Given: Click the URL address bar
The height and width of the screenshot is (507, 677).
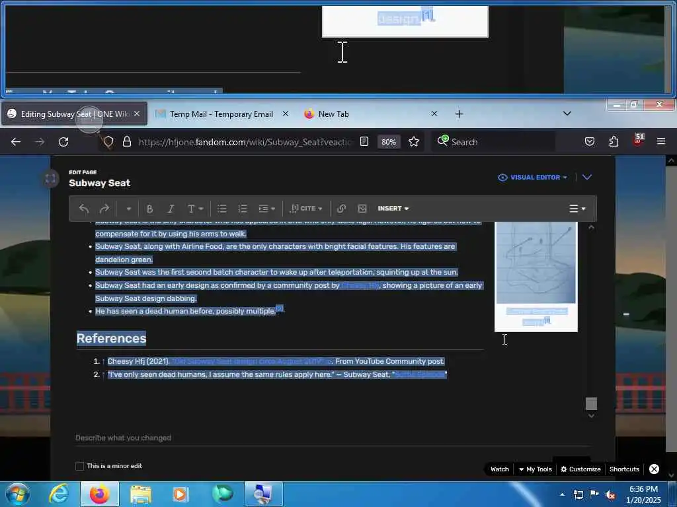Looking at the screenshot, I should click(245, 142).
